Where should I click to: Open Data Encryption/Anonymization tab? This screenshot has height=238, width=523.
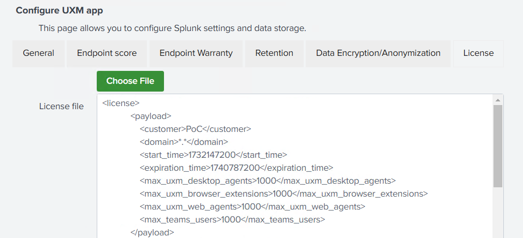tap(378, 53)
